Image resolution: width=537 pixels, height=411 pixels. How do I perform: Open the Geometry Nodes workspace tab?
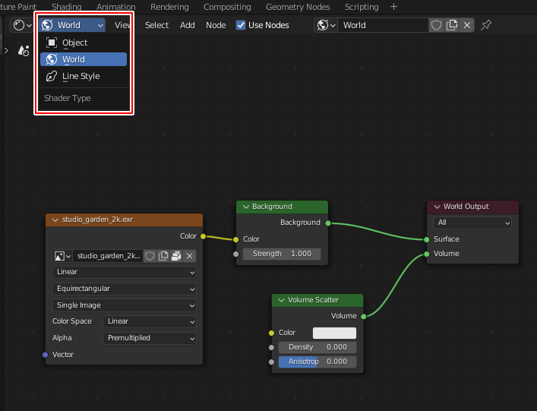point(297,7)
